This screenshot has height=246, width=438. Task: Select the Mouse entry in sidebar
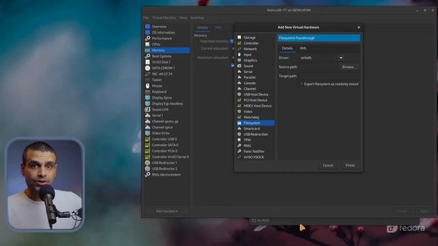click(x=167, y=85)
